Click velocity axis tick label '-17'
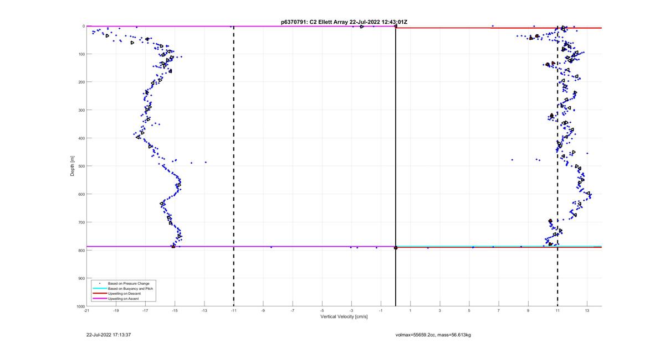Viewport: 665px width, 344px height. point(145,311)
